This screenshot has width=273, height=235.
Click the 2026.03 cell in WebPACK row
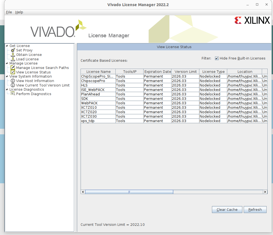[185, 103]
